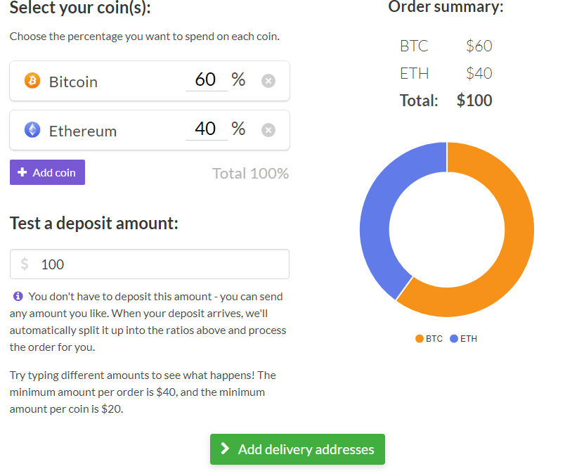Remove Bitcoin using its x button

pyautogui.click(x=268, y=81)
